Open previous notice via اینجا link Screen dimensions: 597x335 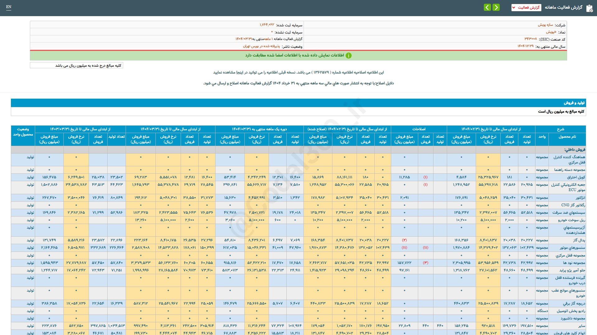pyautogui.click(x=240, y=72)
